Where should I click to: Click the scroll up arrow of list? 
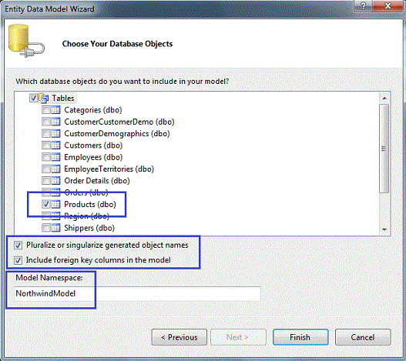point(384,98)
